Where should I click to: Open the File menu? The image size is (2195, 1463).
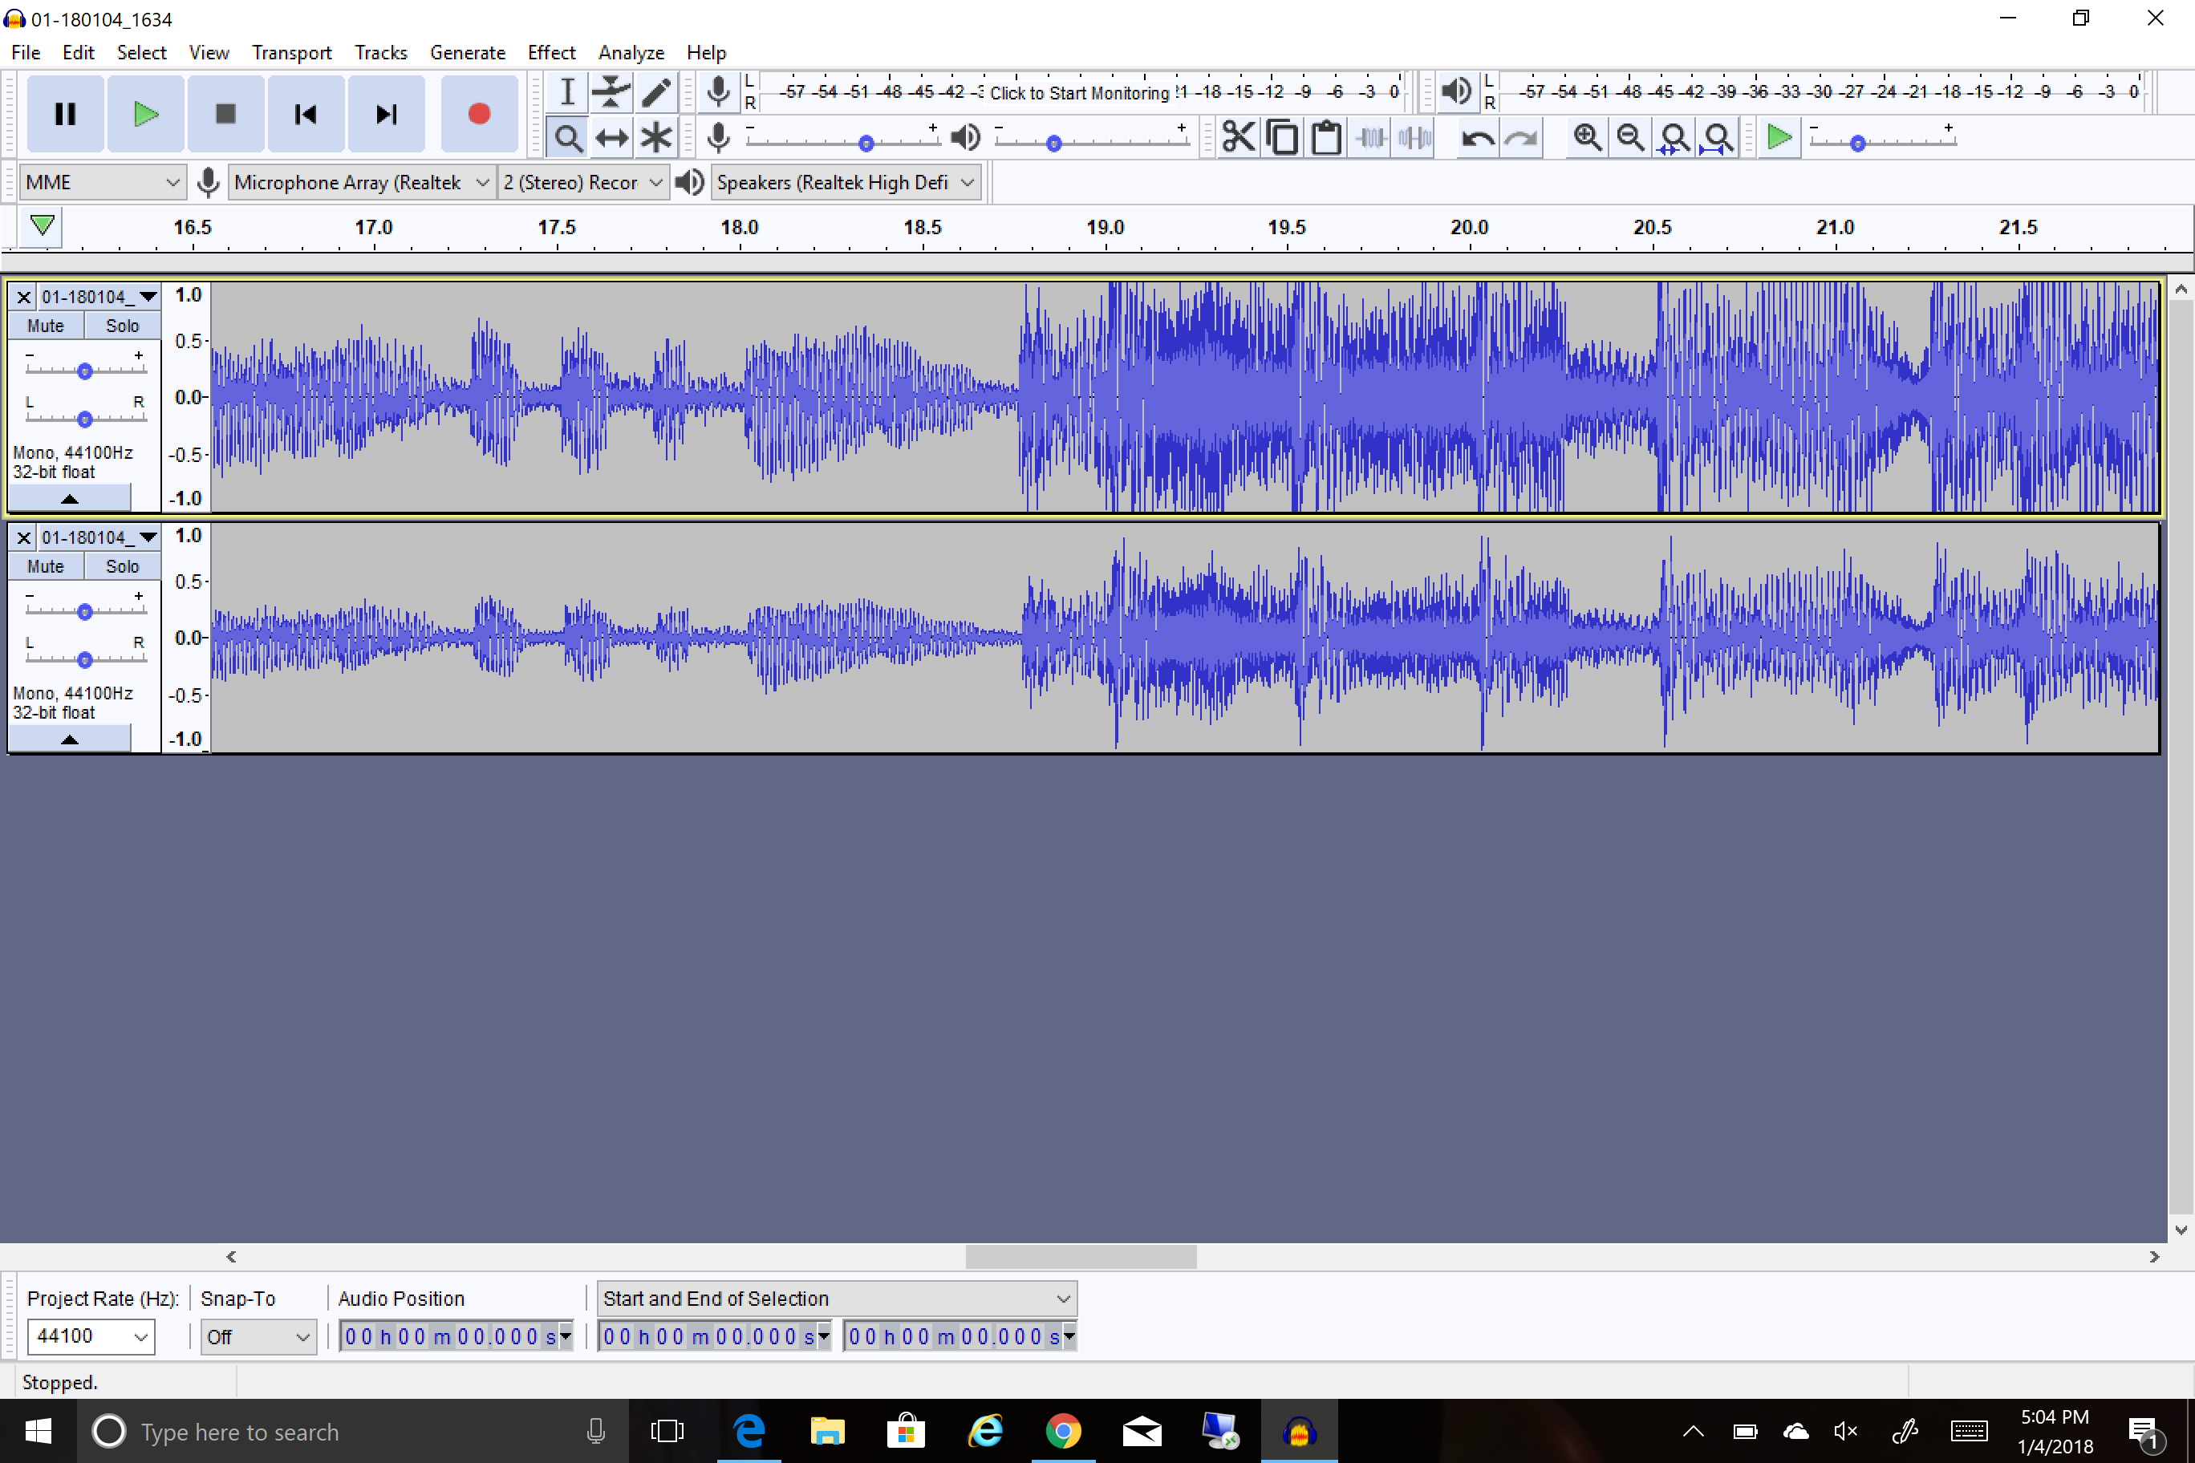point(26,52)
